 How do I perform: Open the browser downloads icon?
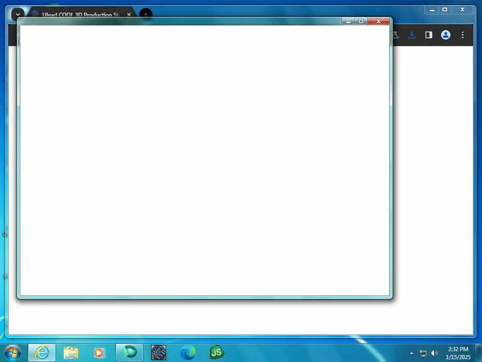coord(412,35)
